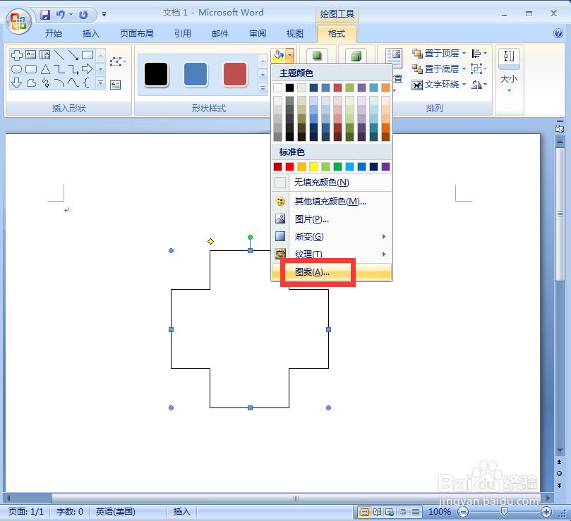Open the 开始 (Home) tab

[x=54, y=33]
